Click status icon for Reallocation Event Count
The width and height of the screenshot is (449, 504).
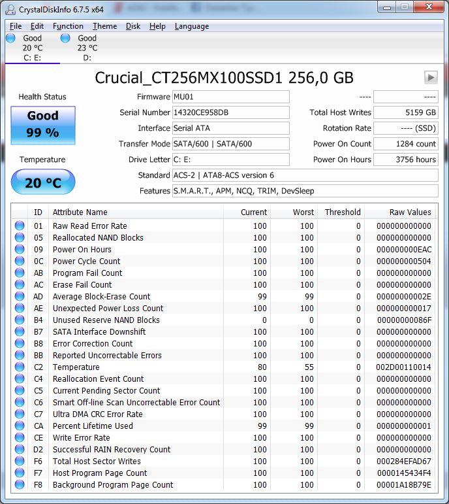pyautogui.click(x=20, y=378)
